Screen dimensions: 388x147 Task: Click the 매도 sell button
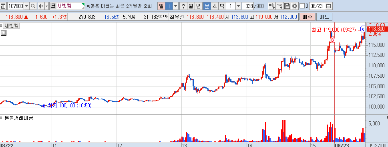324,17
